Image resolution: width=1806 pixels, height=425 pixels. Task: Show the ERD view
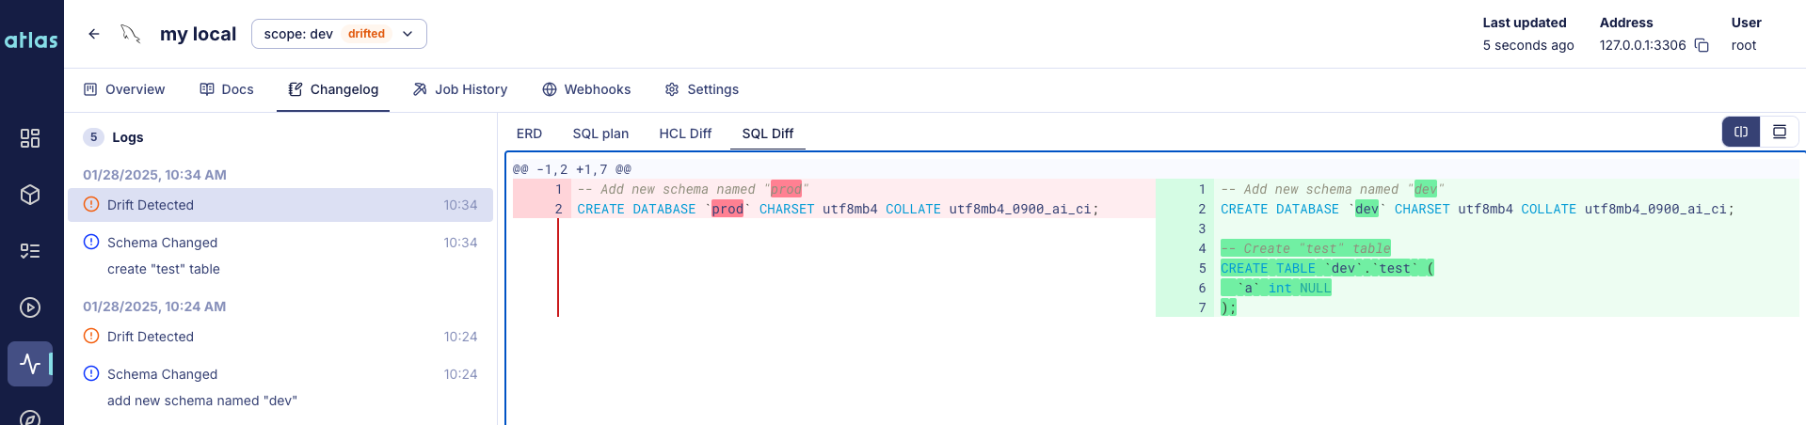pos(529,134)
